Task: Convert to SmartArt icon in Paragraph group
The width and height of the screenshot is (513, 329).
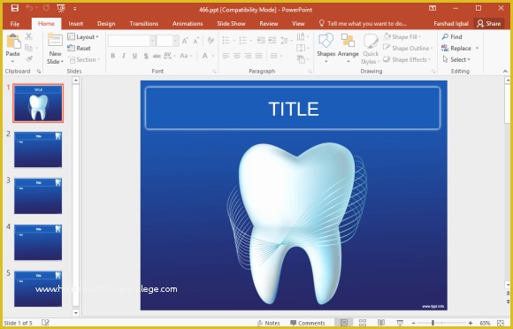Action: point(301,59)
